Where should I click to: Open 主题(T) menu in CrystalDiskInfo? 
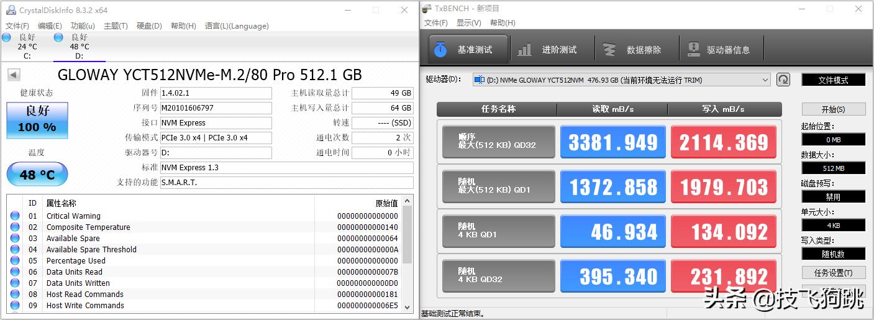(x=116, y=26)
